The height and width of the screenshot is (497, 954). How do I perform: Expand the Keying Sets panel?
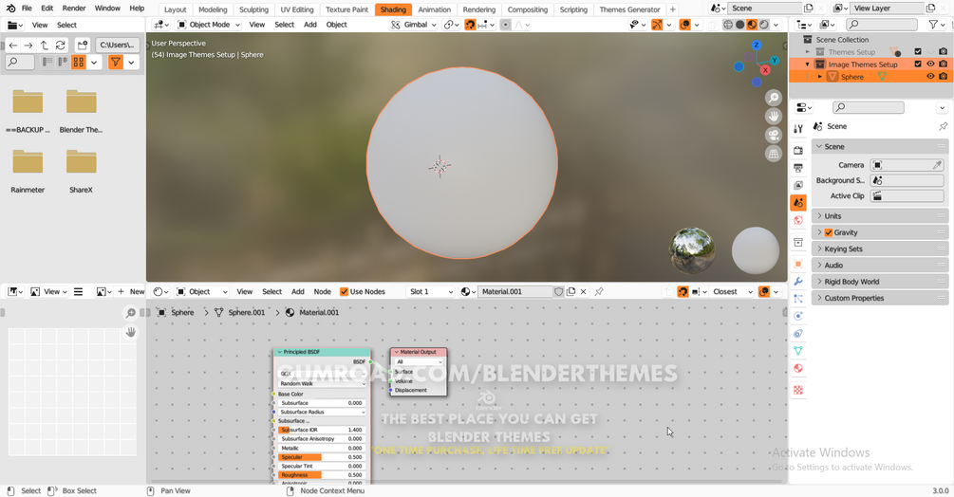point(879,249)
